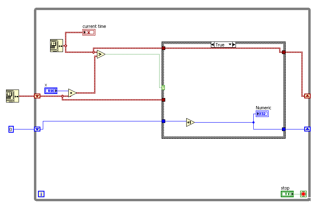
Task: Click the Greater Than comparison node
Action: [x=101, y=54]
